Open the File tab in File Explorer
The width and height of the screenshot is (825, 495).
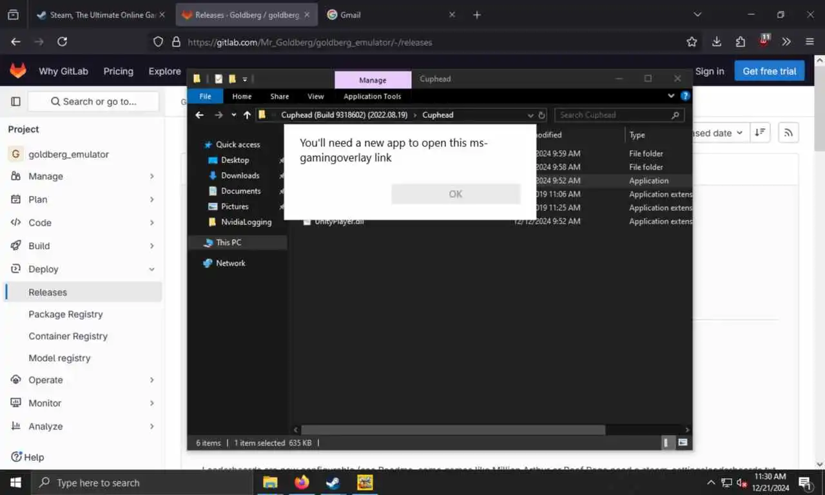click(205, 96)
